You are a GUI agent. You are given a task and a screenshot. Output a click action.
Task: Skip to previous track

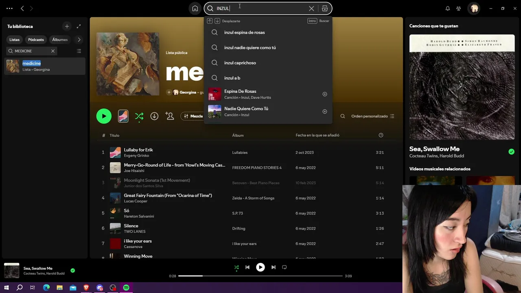[247, 267]
